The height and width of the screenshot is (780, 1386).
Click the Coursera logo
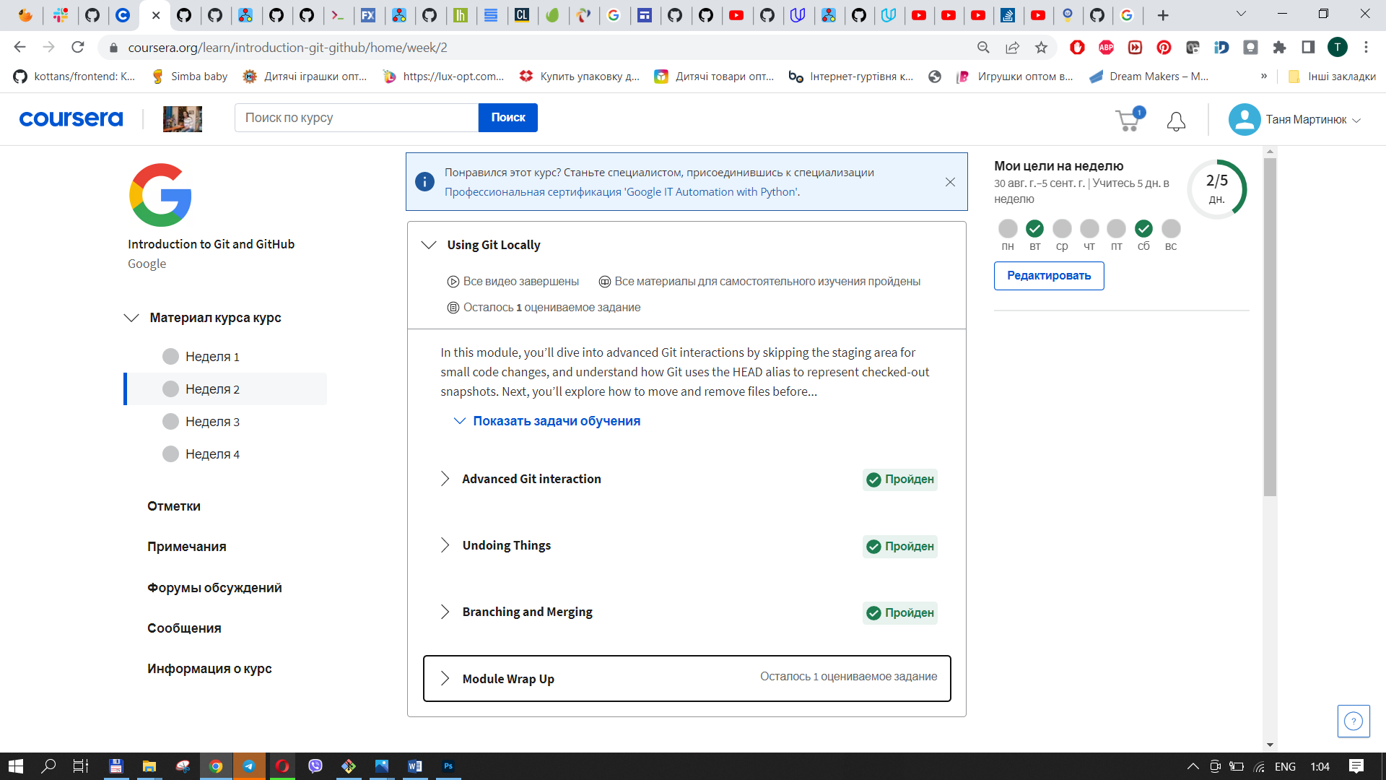(x=71, y=118)
